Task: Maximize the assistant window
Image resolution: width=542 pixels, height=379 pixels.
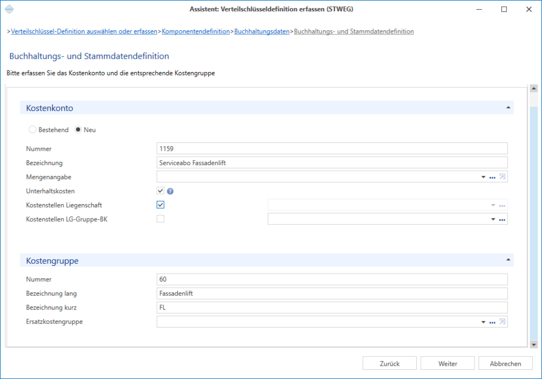Action: tap(504, 9)
